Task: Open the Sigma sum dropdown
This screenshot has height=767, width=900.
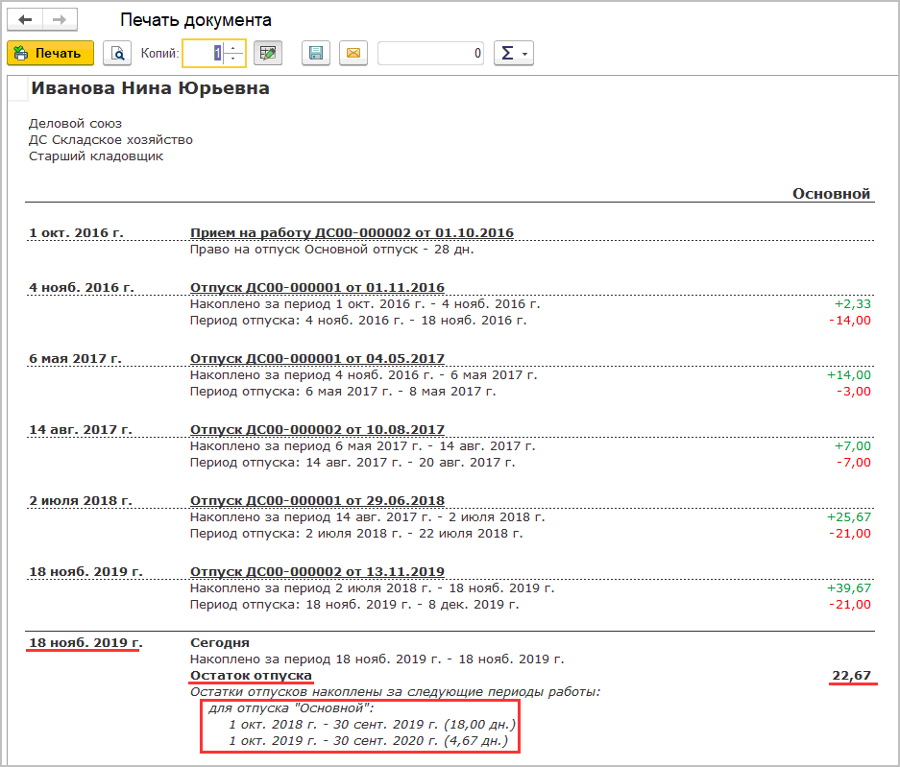Action: 514,54
